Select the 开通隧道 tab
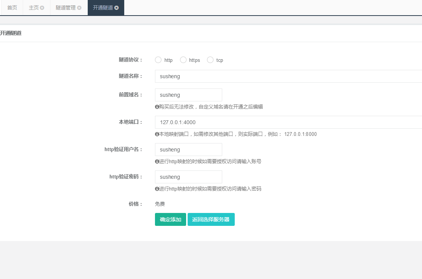422x279 pixels. point(103,8)
